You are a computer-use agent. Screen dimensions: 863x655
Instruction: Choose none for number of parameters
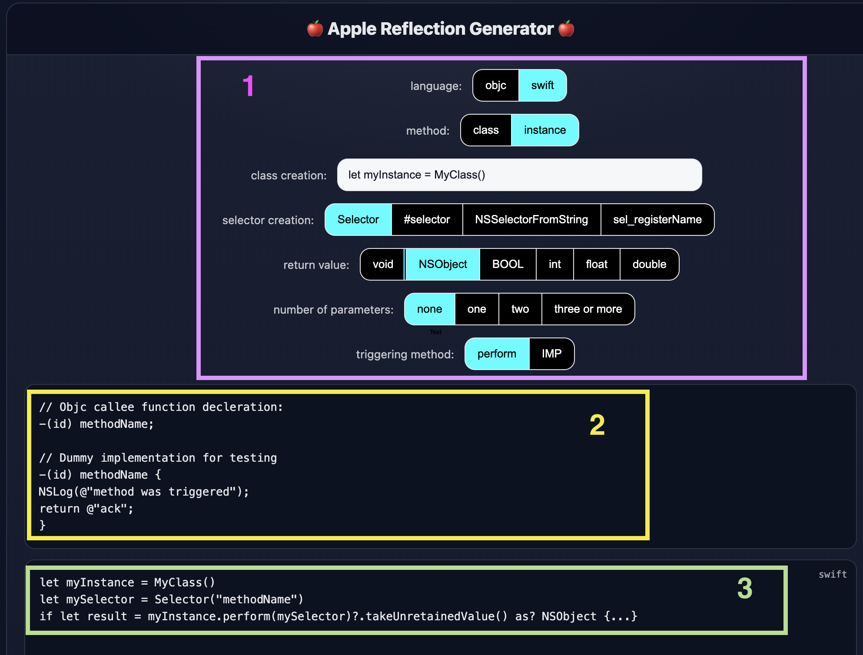429,309
